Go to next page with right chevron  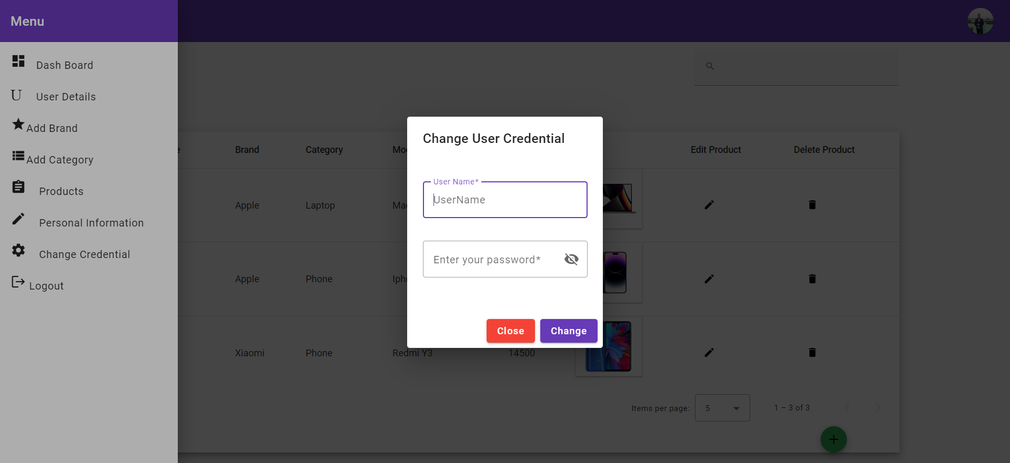[879, 407]
